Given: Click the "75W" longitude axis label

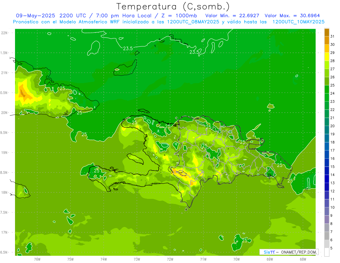Looking at the screenshot, I should click(71, 259).
